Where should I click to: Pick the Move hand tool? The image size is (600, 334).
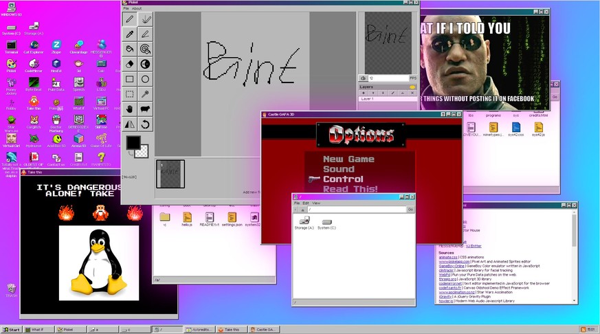coord(130,109)
